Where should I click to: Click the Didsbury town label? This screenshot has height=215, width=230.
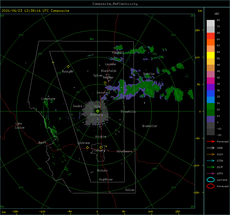click(x=97, y=115)
